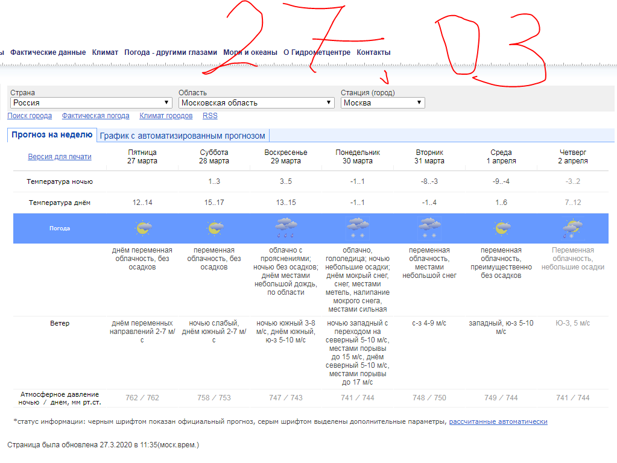Switch to График с автоматизированным прогнозом tab
The height and width of the screenshot is (463, 617).
183,136
